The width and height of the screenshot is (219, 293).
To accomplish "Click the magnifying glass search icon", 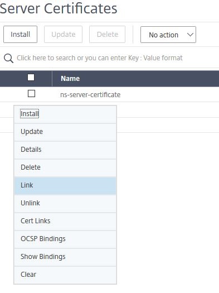I will click(8, 58).
